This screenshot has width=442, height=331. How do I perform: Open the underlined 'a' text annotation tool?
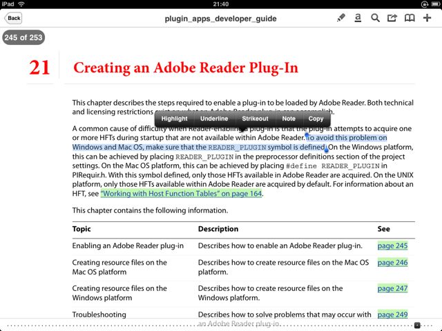point(358,18)
